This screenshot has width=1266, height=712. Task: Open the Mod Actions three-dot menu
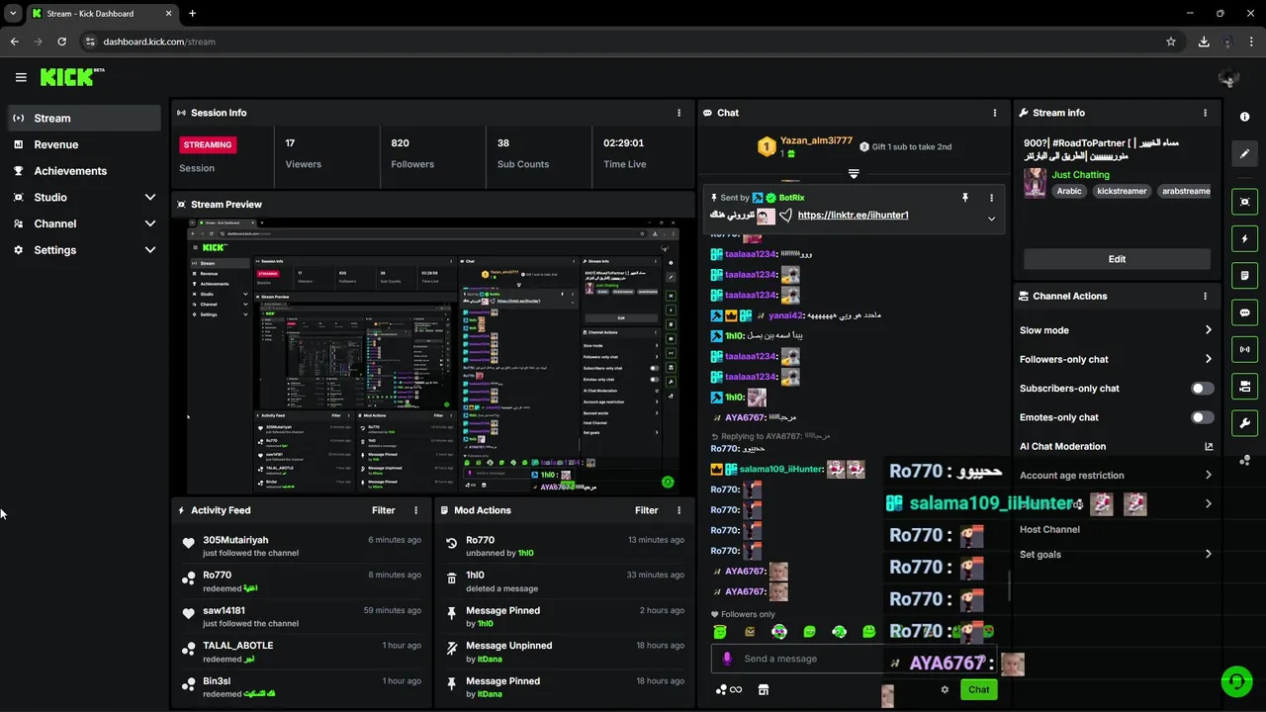click(678, 510)
